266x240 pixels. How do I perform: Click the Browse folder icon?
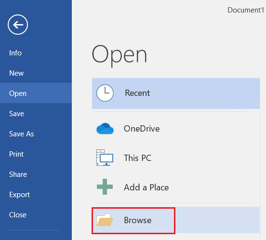click(105, 220)
